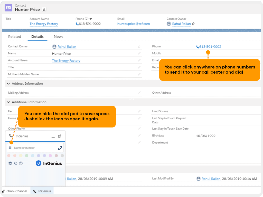263x197 pixels.
Task: Open The Energy Factory link in header
Action: 44,24
